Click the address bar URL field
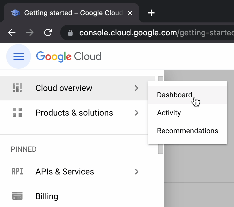Image resolution: width=234 pixels, height=207 pixels. point(155,33)
